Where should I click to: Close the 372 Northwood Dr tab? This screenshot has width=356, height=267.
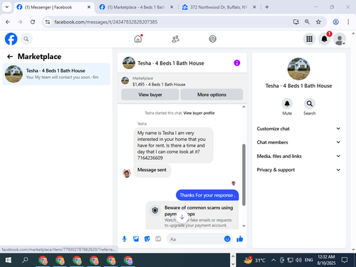click(254, 7)
